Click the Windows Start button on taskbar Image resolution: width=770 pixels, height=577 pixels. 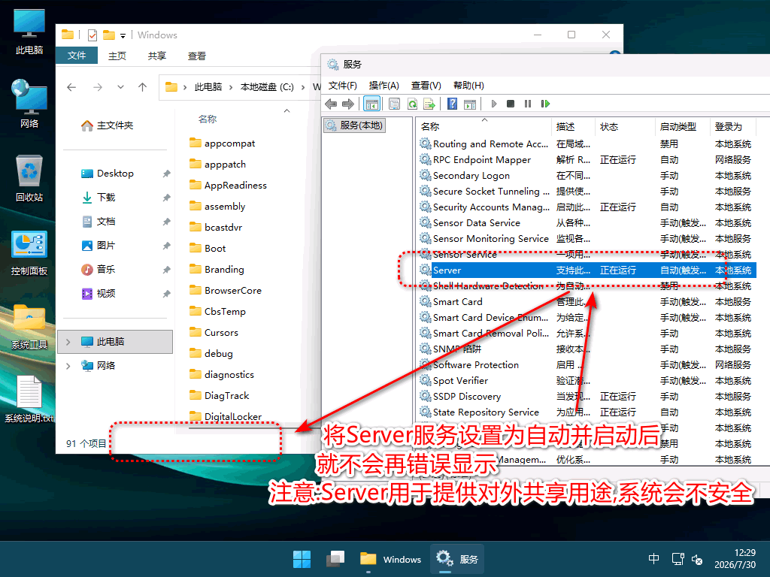click(x=302, y=559)
